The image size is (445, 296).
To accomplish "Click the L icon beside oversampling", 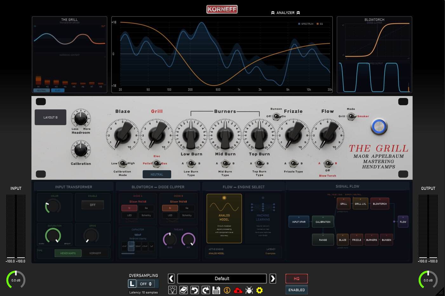I will tap(132, 284).
